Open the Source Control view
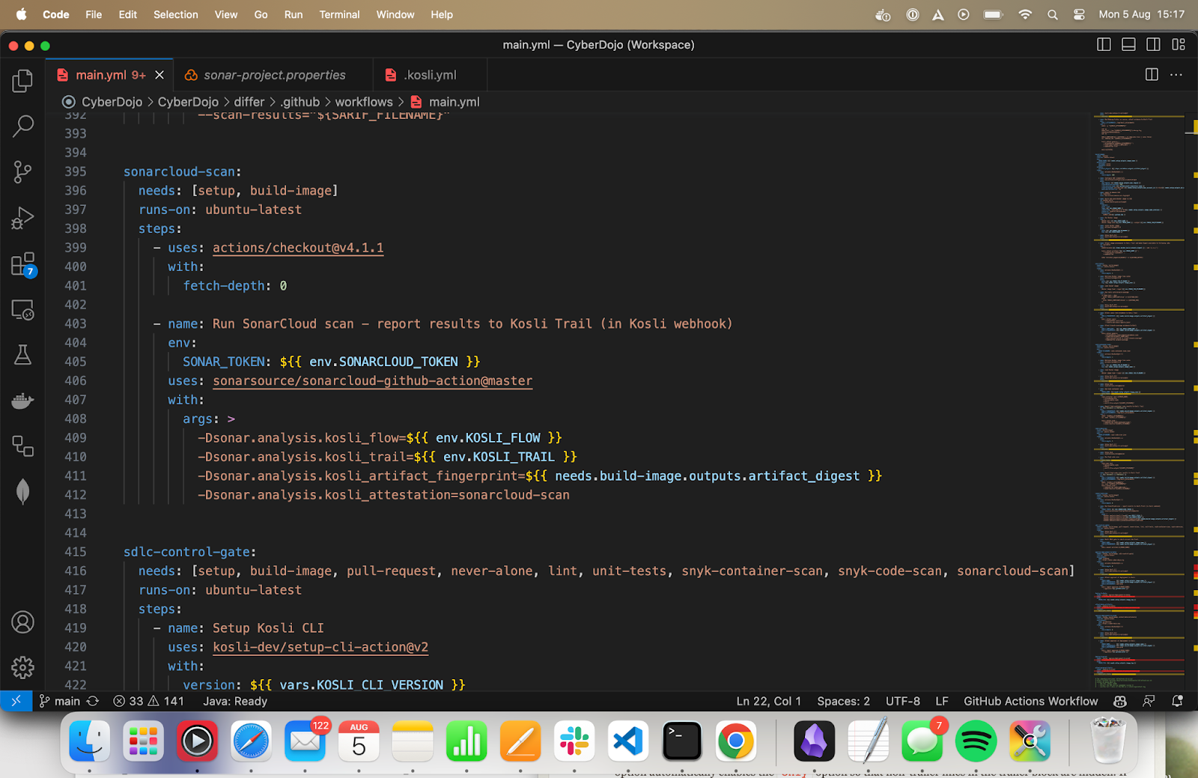Screen dimensions: 1198x778 22,172
